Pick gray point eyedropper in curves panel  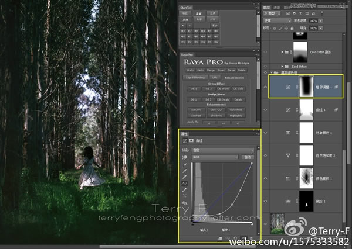[185, 171]
